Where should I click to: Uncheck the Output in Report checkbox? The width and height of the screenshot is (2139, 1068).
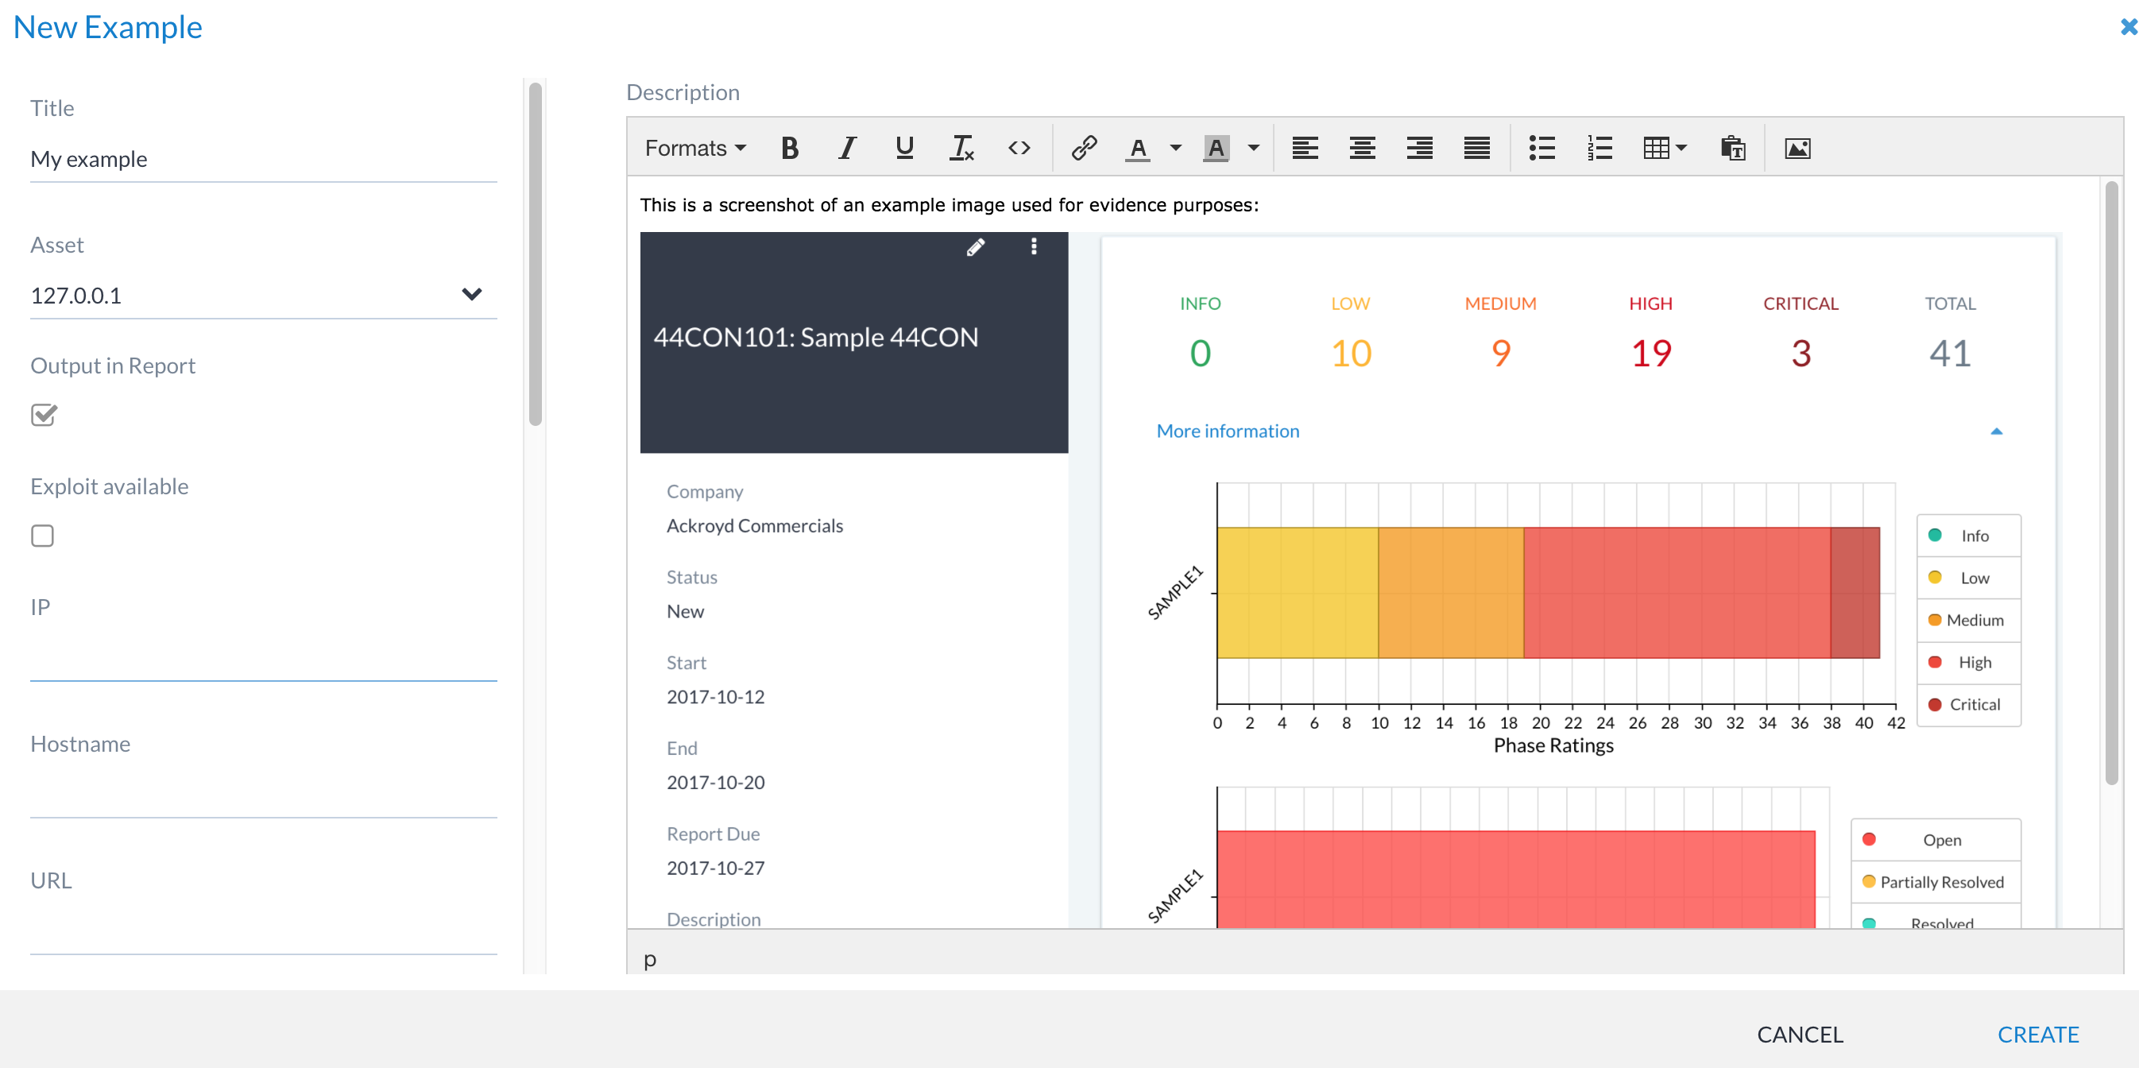point(43,415)
